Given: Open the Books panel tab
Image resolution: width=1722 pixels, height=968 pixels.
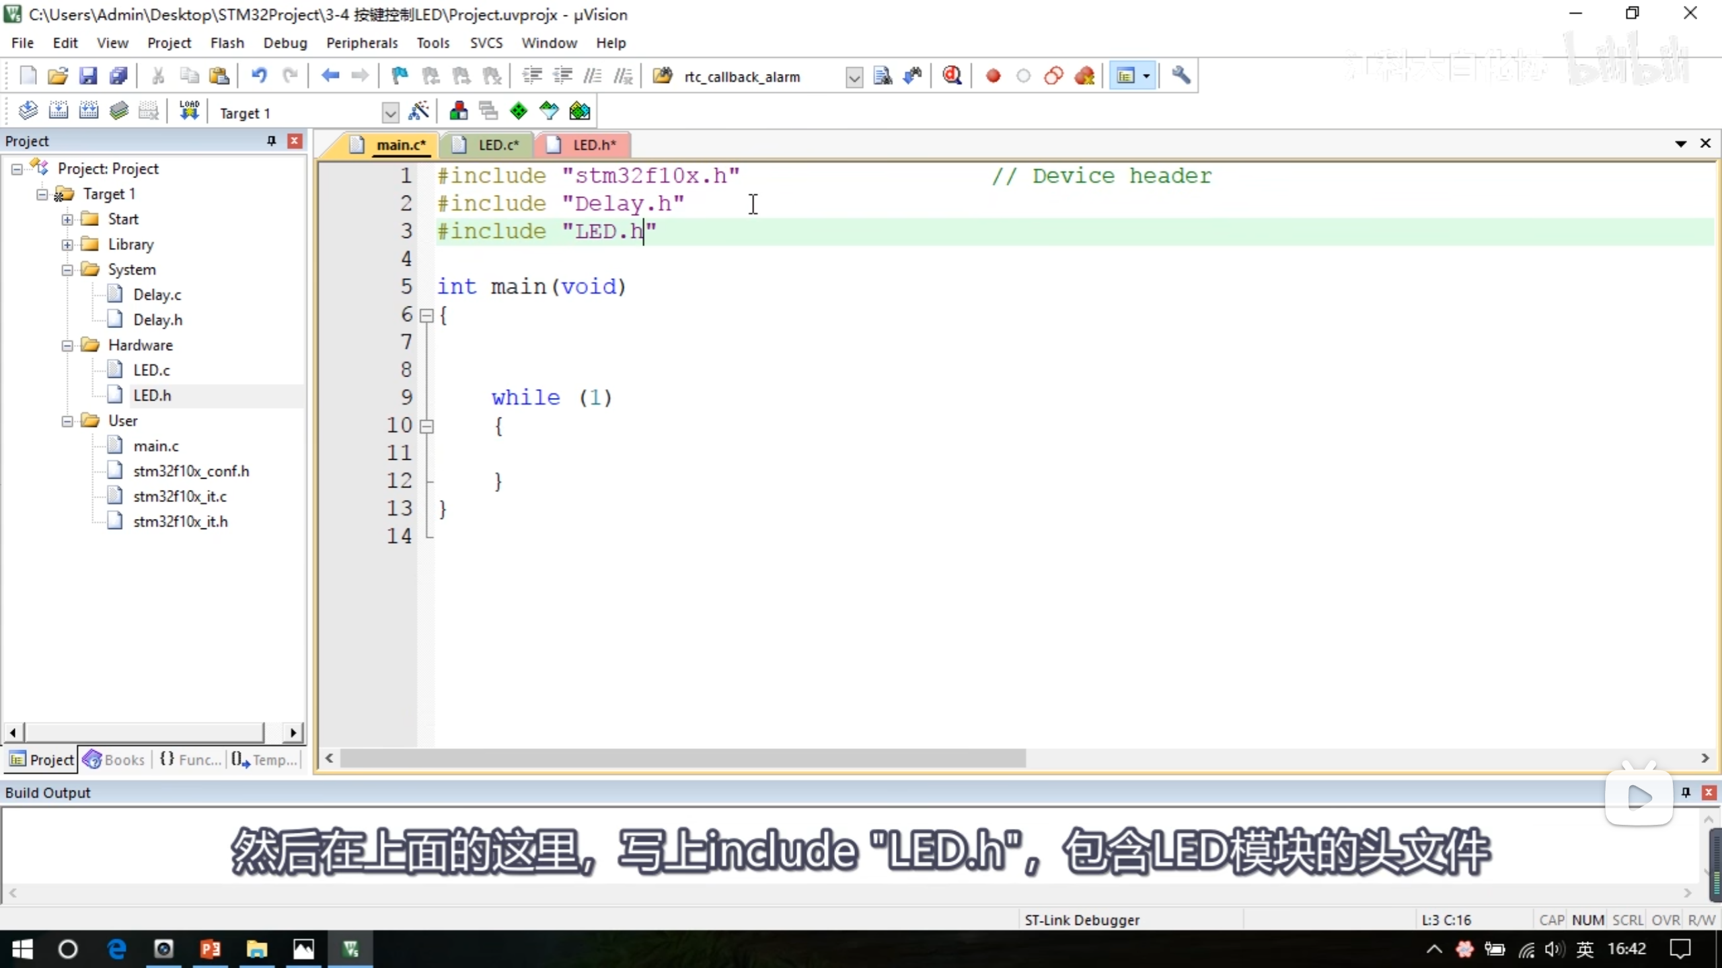Looking at the screenshot, I should [114, 760].
